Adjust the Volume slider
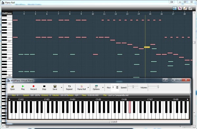Image resolution: width=197 pixels, height=129 pixels. tap(154, 87)
